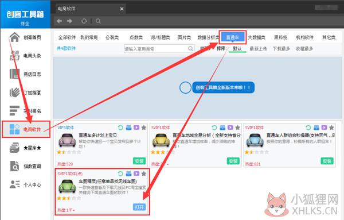Image resolution: width=344 pixels, height=220 pixels.
Task: Open 电商头条 in sidebar
Action: click(x=25, y=56)
